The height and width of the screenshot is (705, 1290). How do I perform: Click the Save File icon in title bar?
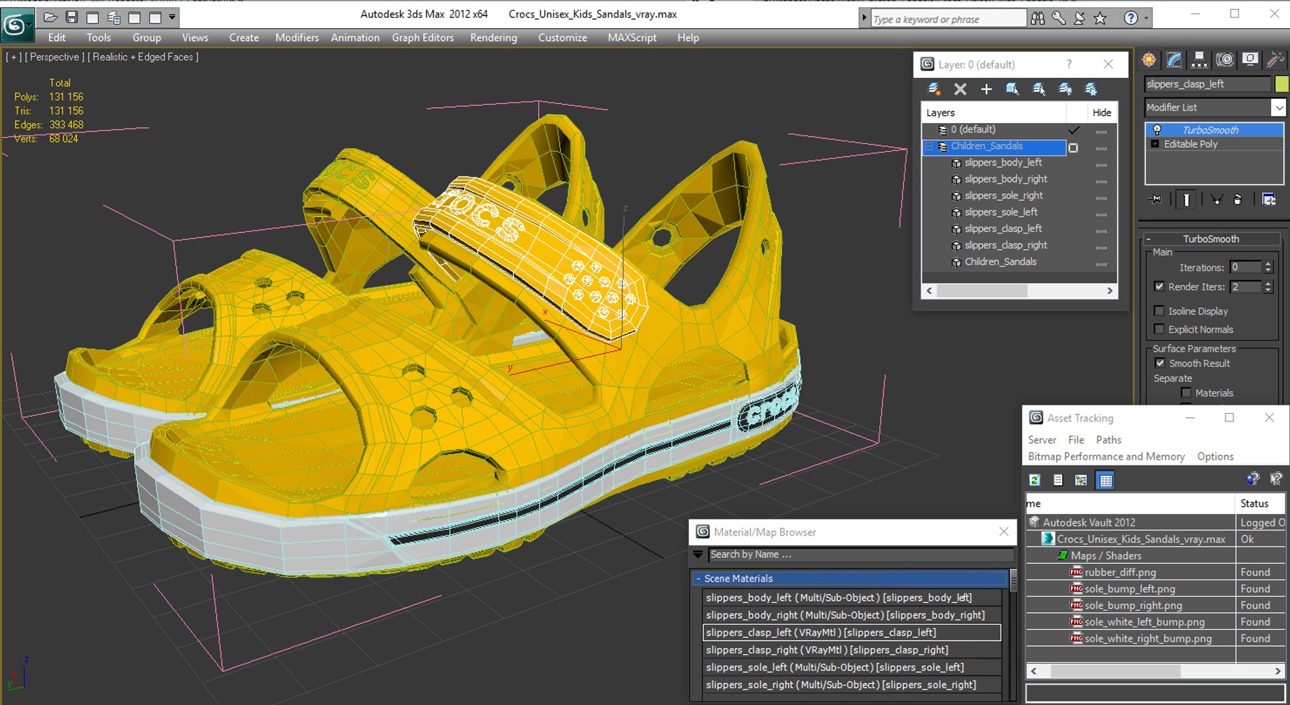click(71, 17)
